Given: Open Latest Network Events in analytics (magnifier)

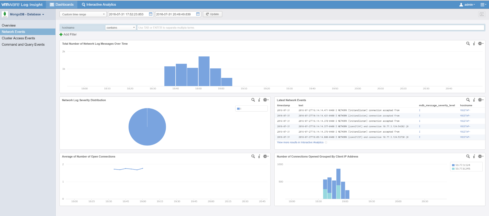Looking at the screenshot, I should pos(468,100).
